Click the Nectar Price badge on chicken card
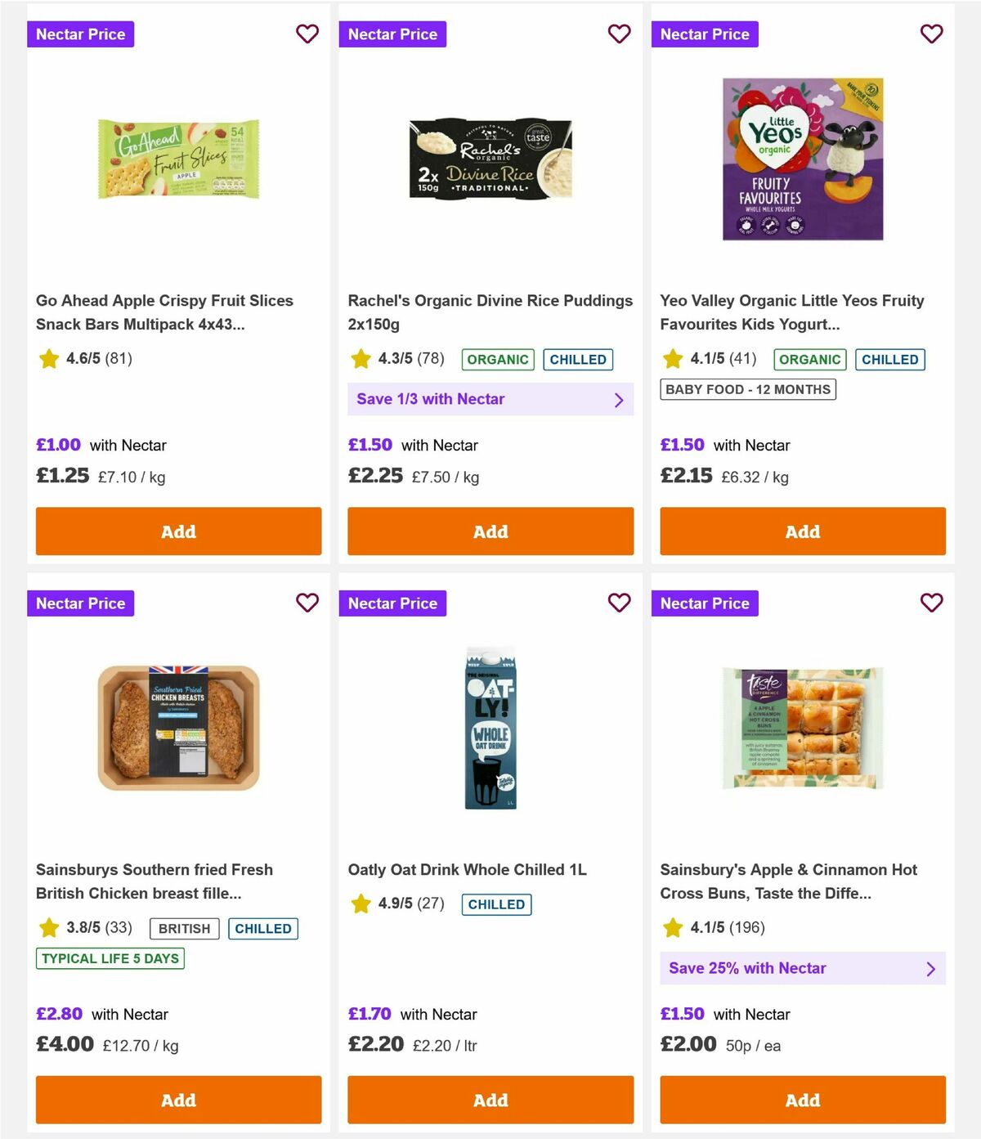Viewport: 981px width, 1139px height. 80,603
